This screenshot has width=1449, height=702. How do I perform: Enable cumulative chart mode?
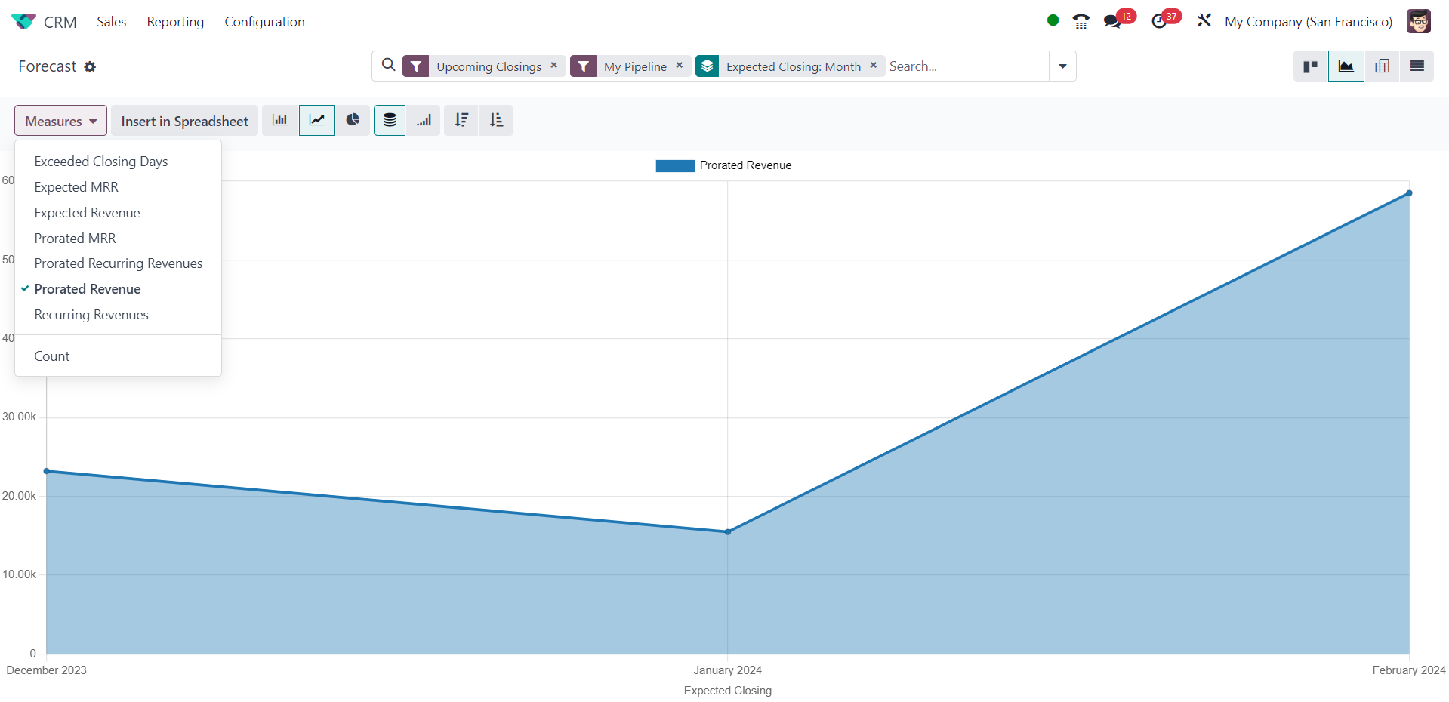[424, 121]
